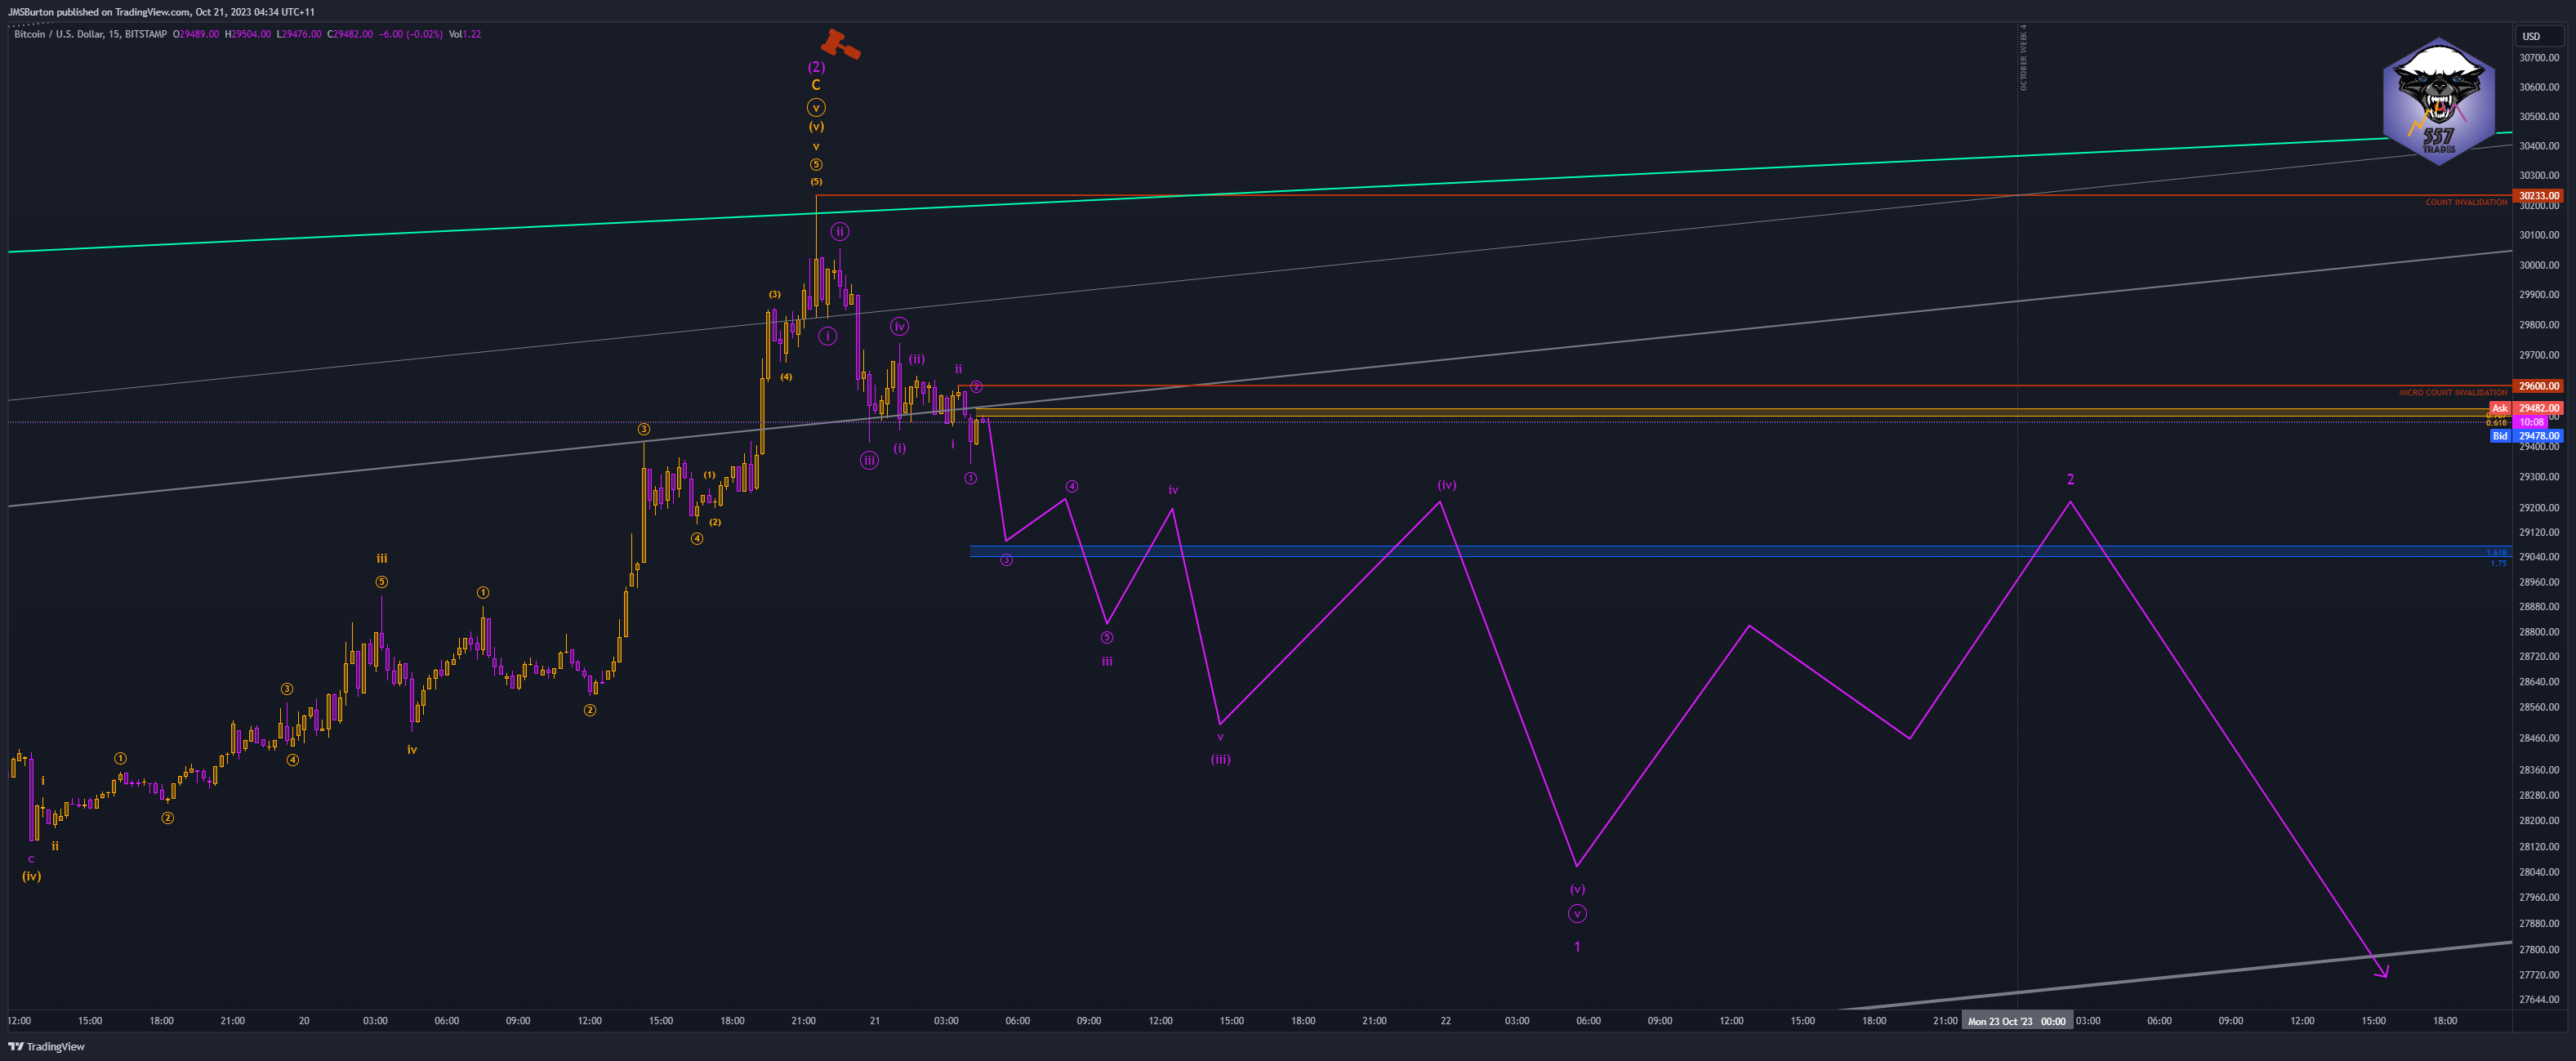Click the TradingView logo in the footer
2576x1061 pixels.
click(x=47, y=1046)
